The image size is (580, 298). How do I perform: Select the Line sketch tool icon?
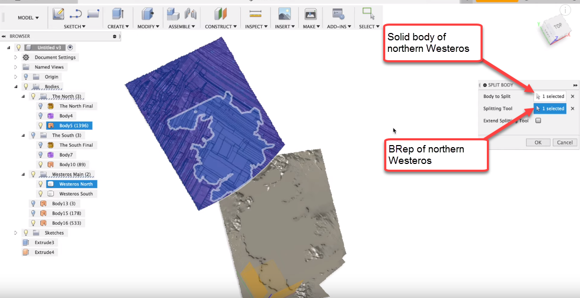click(76, 14)
